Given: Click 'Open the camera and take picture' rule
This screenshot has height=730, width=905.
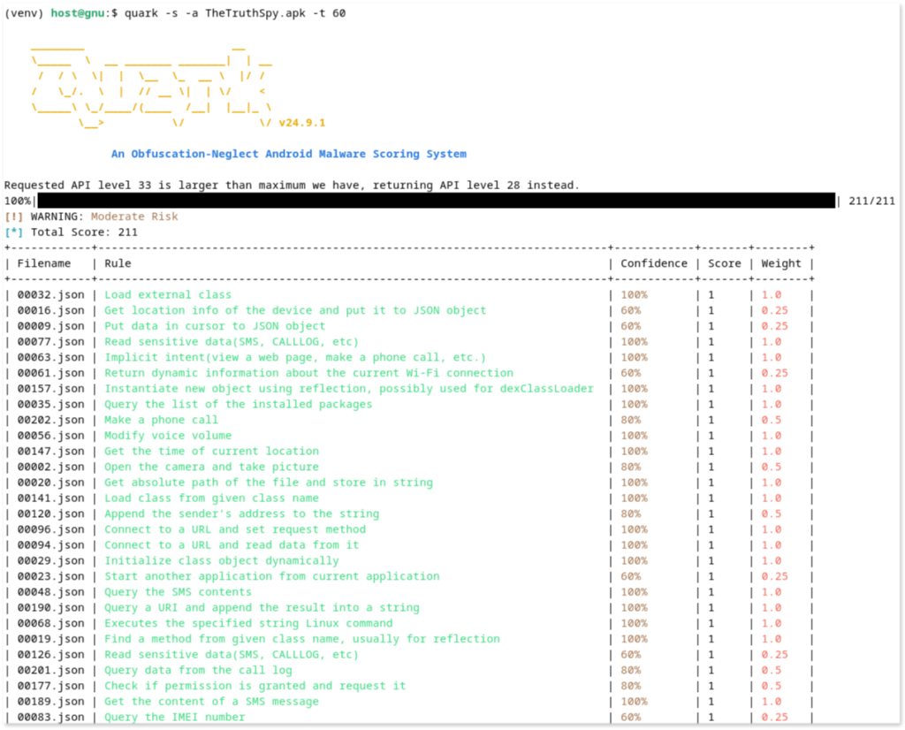Looking at the screenshot, I should (x=211, y=467).
